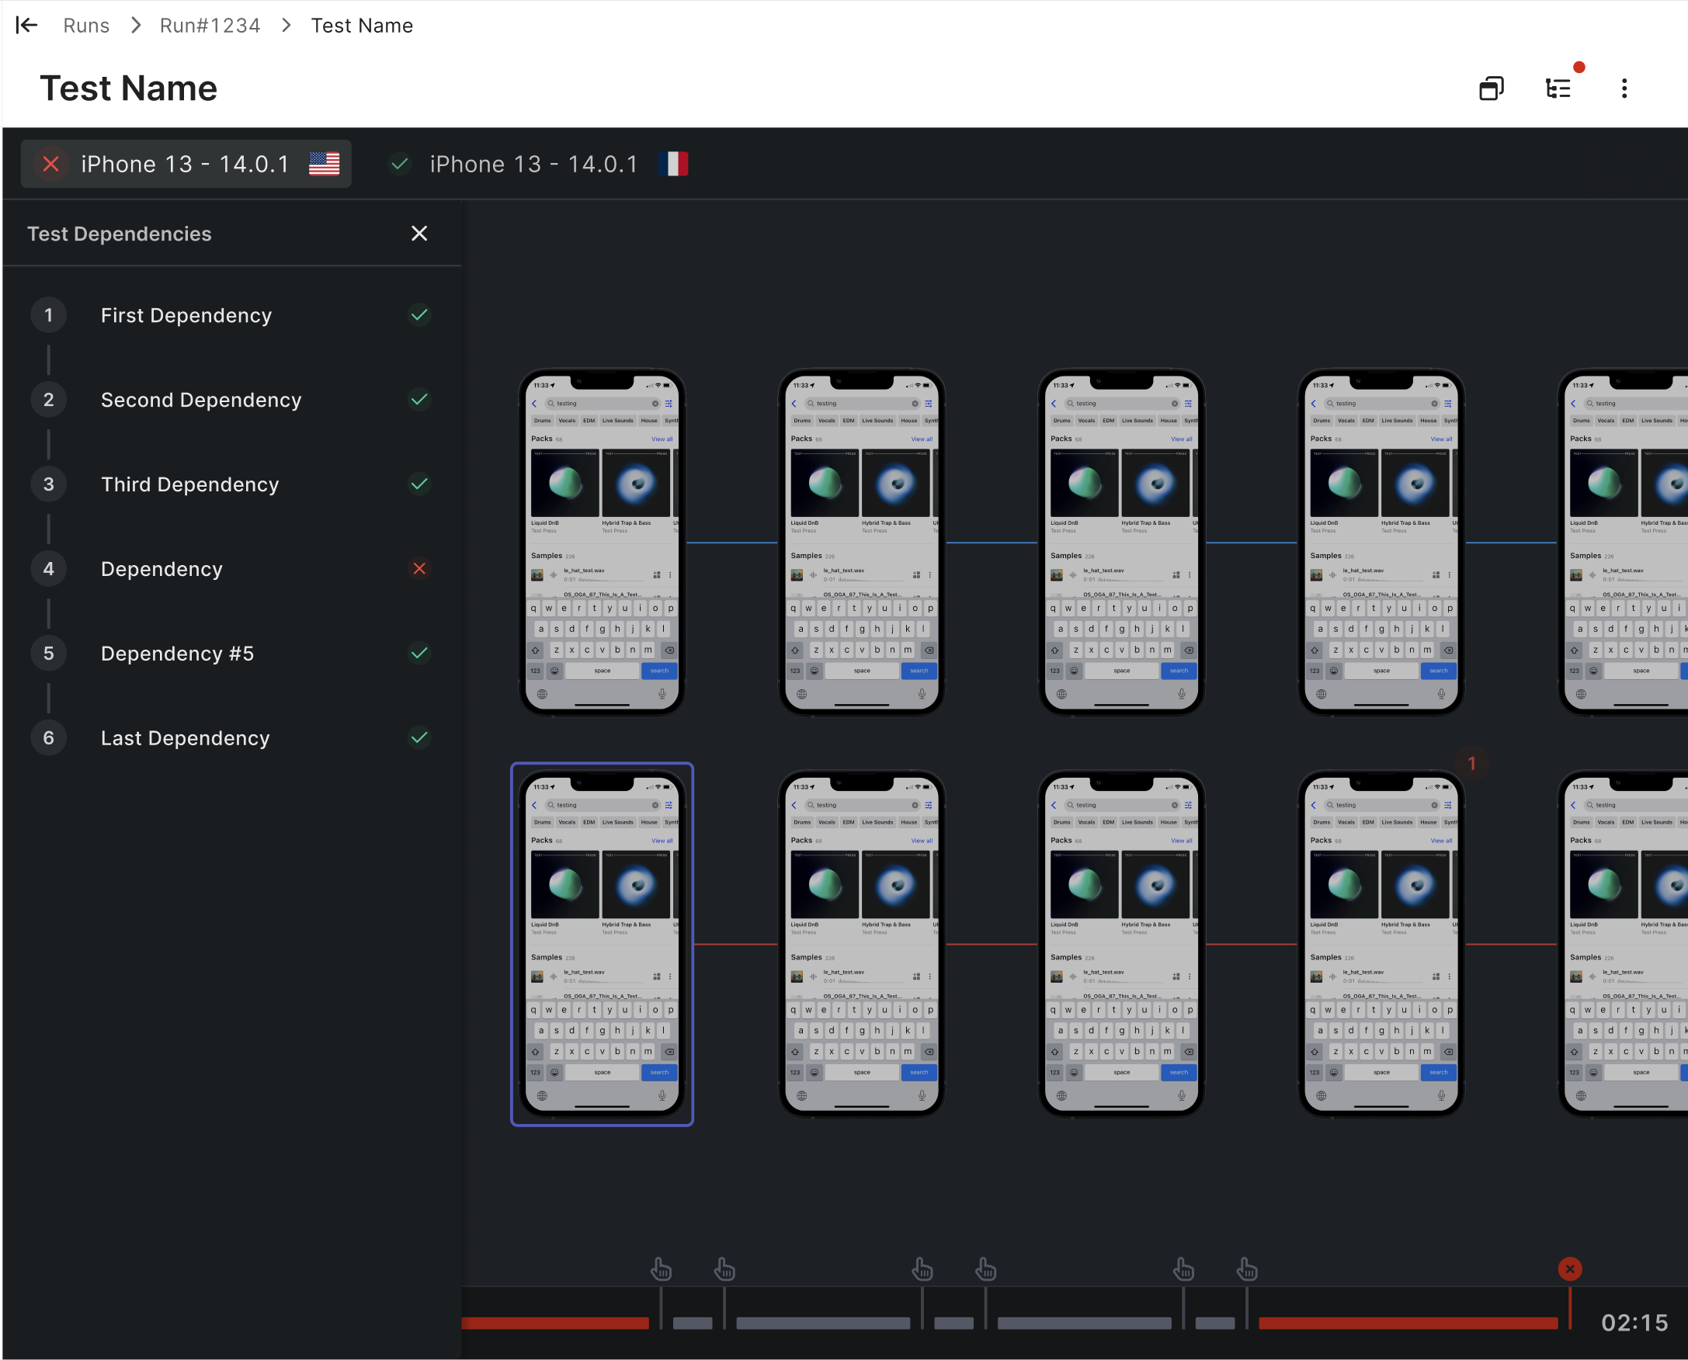Click the red 1 badge on screenshot
The width and height of the screenshot is (1688, 1360).
click(x=1471, y=763)
